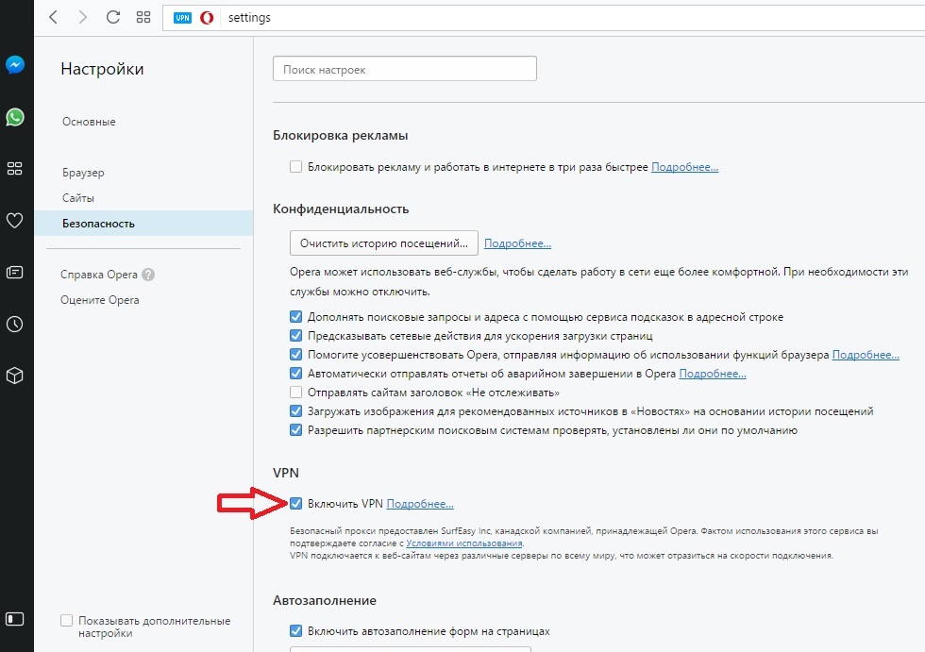Click the Настройки page title
The height and width of the screenshot is (652, 925).
[x=102, y=69]
